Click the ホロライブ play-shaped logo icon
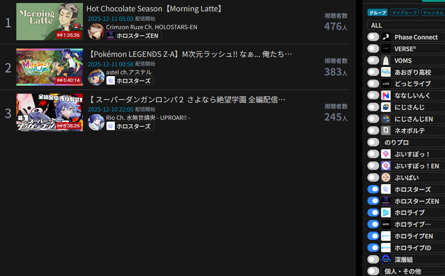This screenshot has height=276, width=445. click(x=386, y=212)
